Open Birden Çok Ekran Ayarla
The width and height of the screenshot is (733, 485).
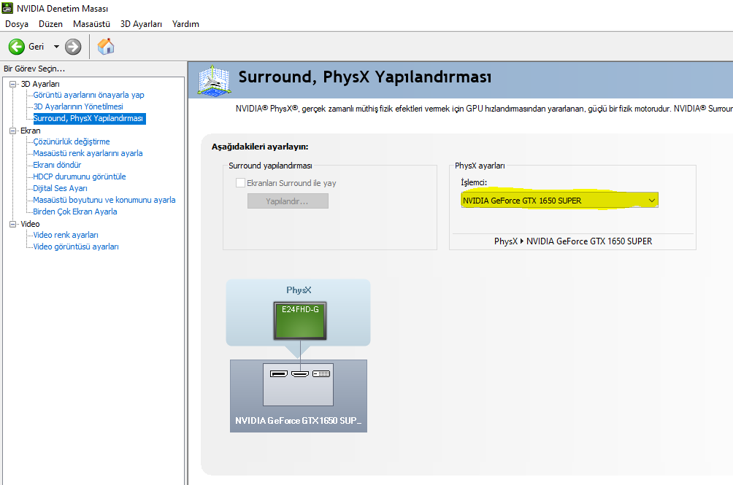75,212
